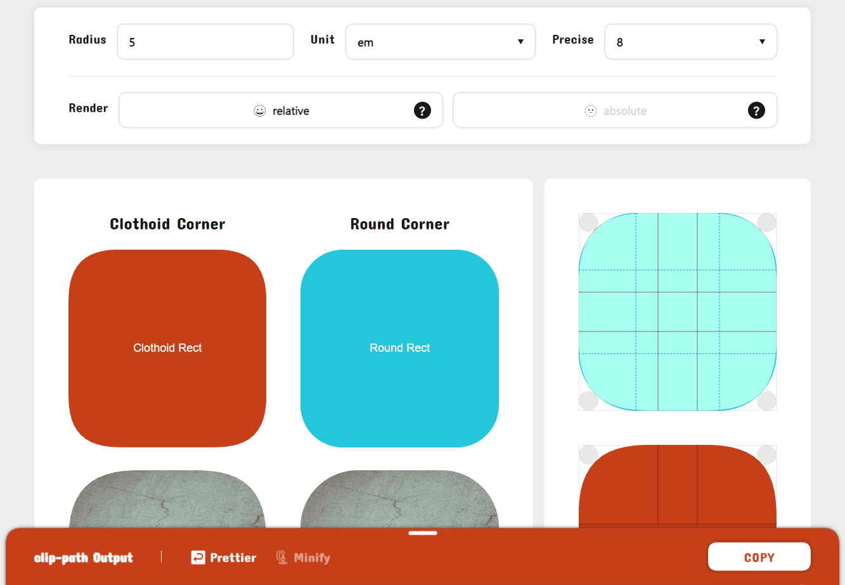This screenshot has height=585, width=845.
Task: Click the clip-path Output panel title
Action: coord(83,558)
